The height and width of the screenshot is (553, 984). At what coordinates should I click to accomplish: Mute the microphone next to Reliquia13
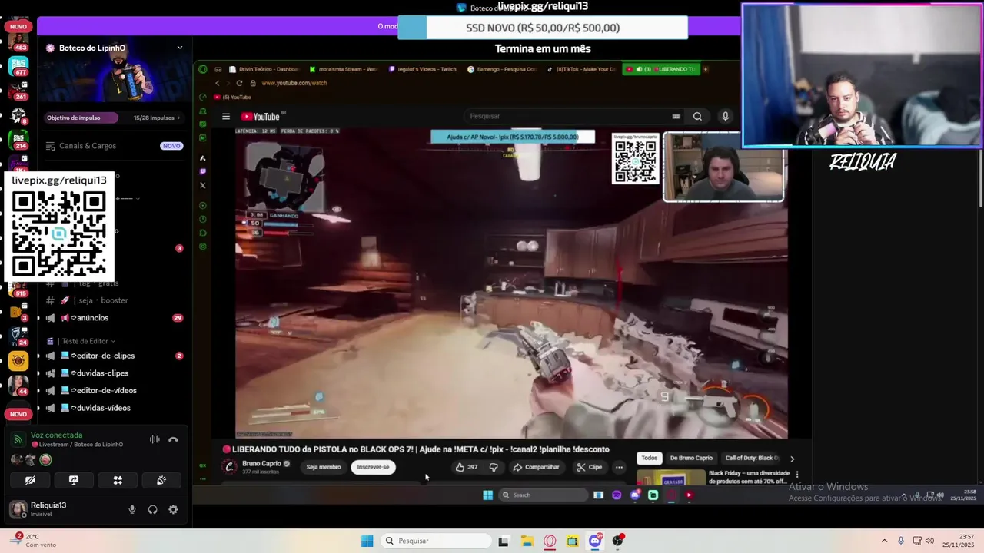pyautogui.click(x=132, y=509)
